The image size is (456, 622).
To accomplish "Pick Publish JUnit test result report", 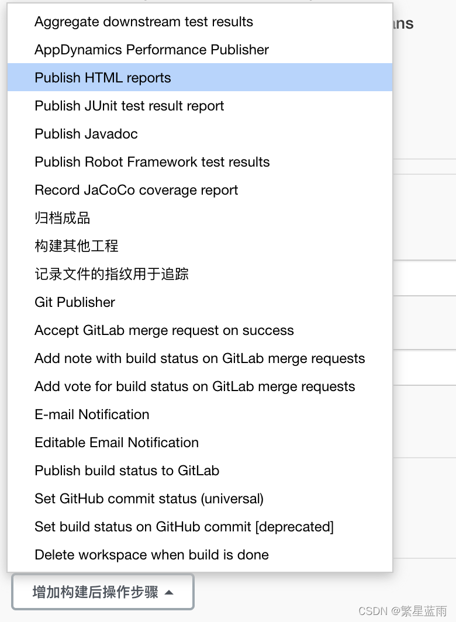I will pyautogui.click(x=199, y=105).
